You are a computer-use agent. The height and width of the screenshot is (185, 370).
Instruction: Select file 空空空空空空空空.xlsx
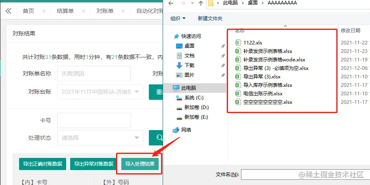click(268, 102)
